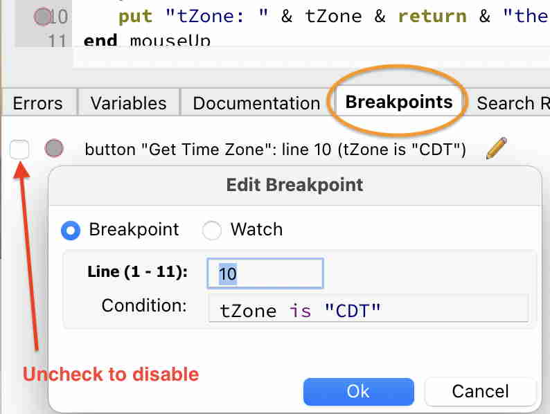Switch to the Search Results tab
This screenshot has width=550, height=414.
click(513, 103)
